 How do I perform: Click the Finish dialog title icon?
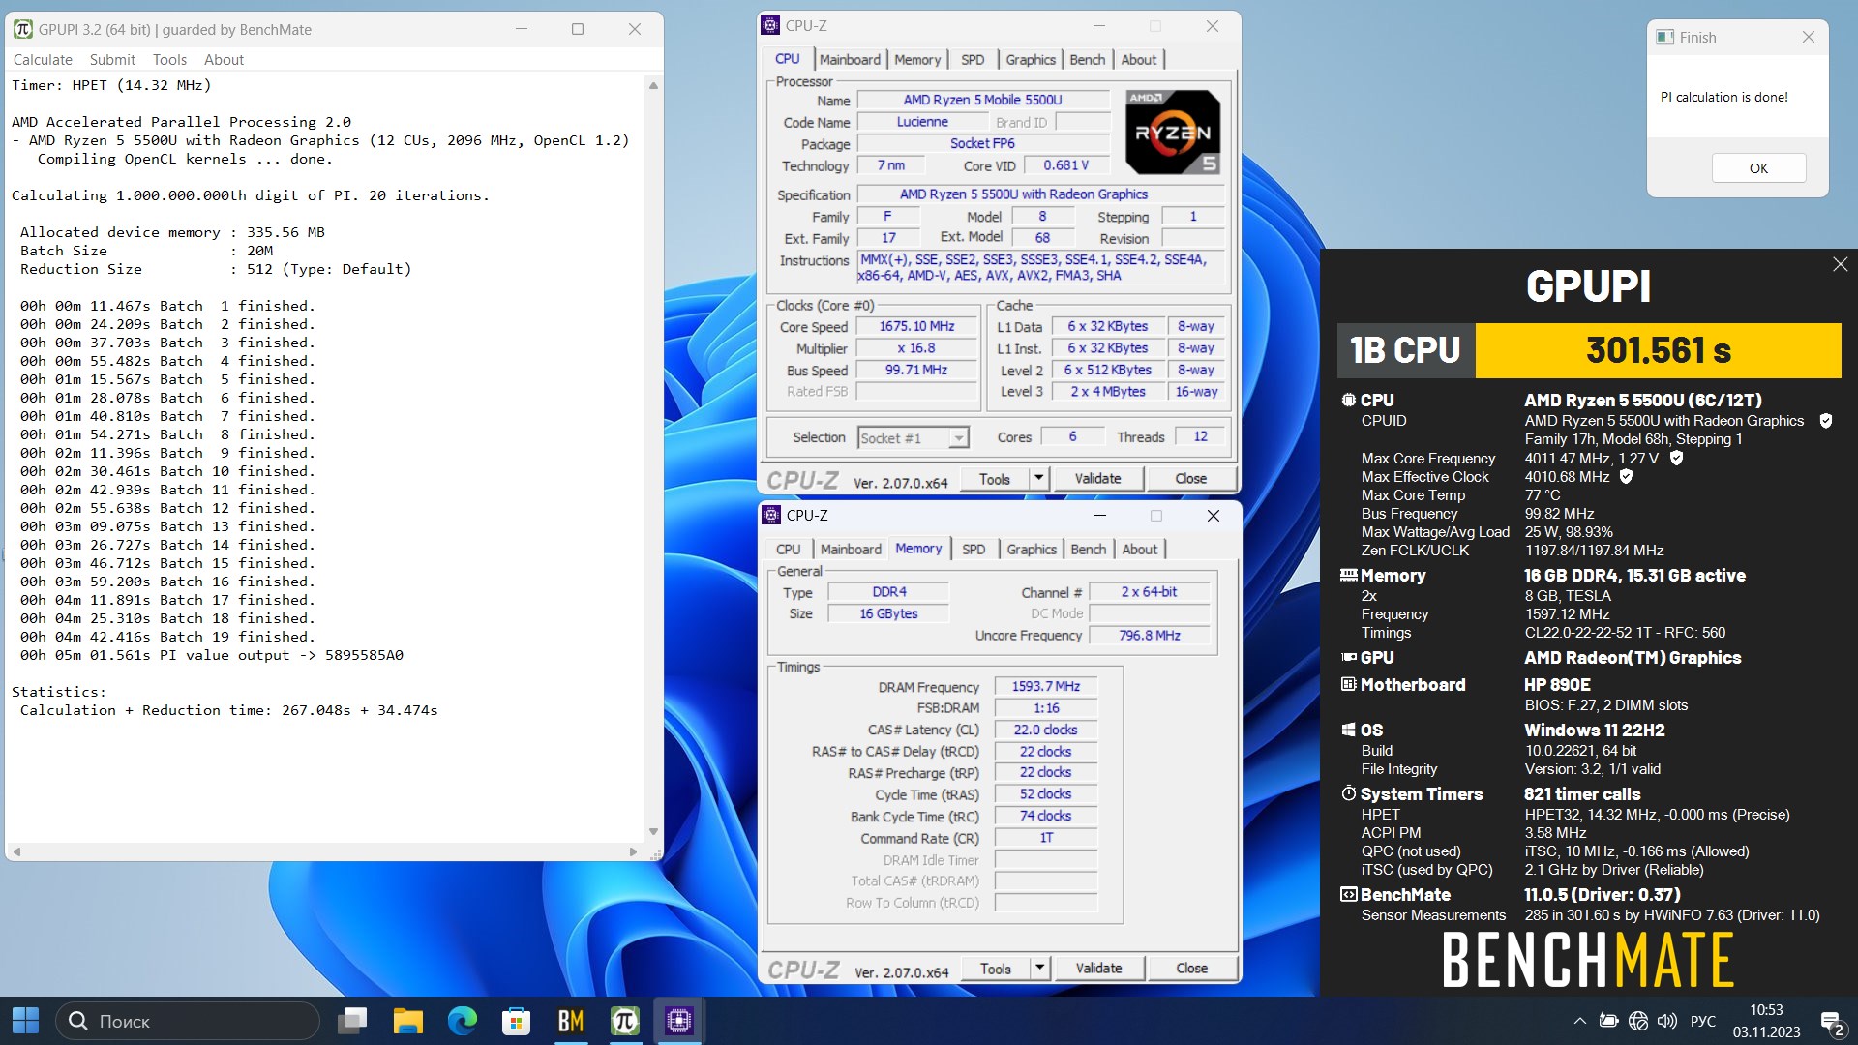click(x=1664, y=37)
